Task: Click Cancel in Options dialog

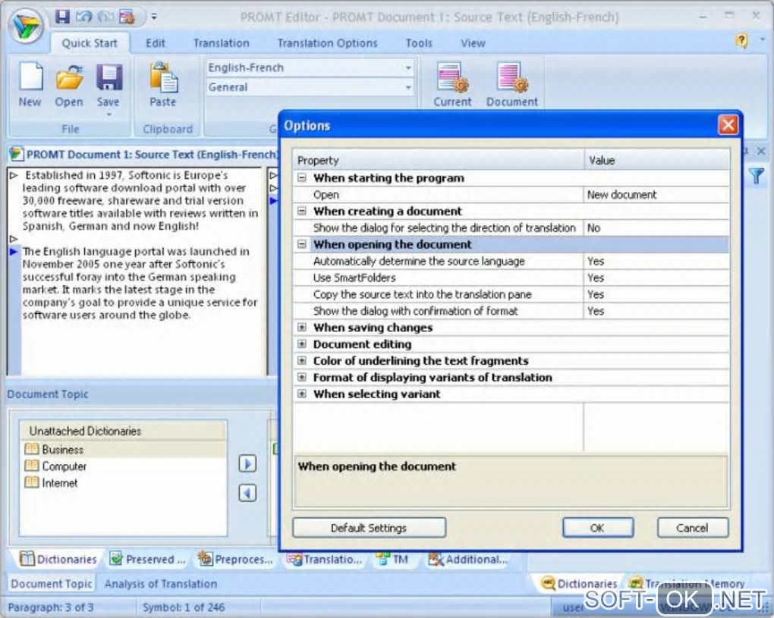Action: click(693, 528)
